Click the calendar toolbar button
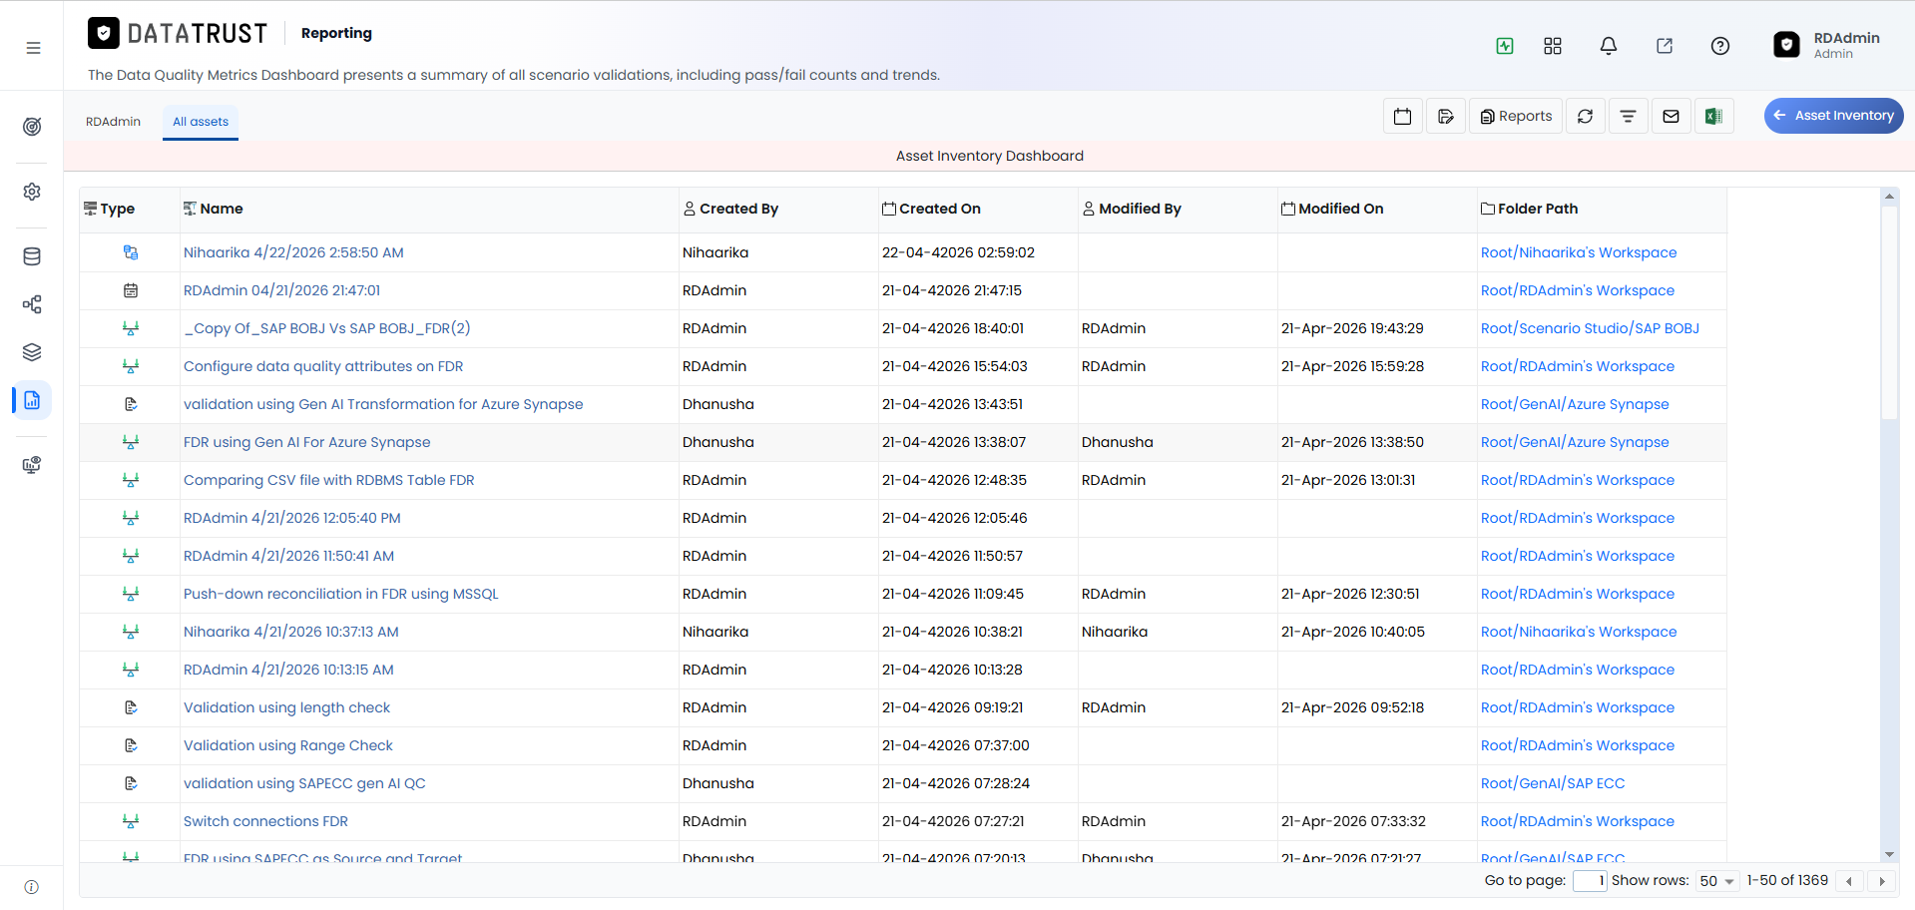1915x910 pixels. pyautogui.click(x=1402, y=116)
